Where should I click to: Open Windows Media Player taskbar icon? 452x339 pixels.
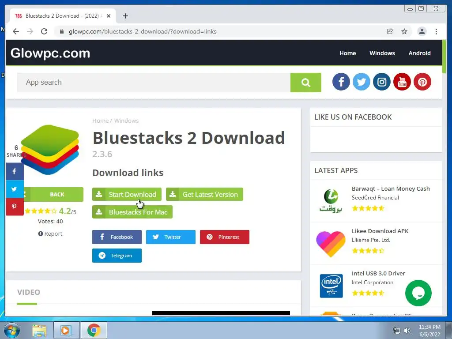(66, 330)
